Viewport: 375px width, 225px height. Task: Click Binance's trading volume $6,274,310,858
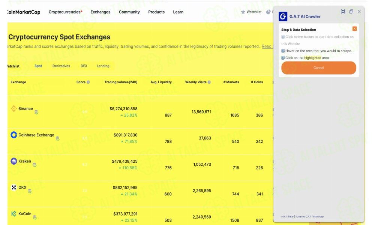(x=123, y=109)
